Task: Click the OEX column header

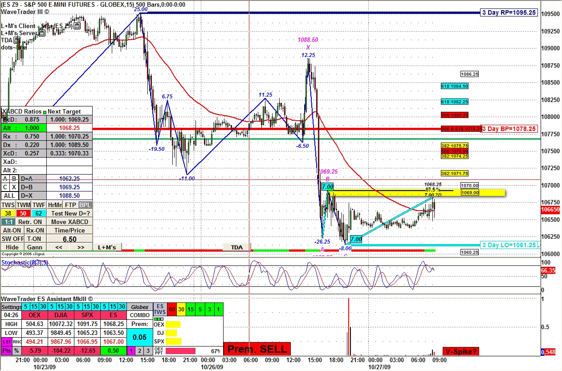Action: tap(35, 315)
